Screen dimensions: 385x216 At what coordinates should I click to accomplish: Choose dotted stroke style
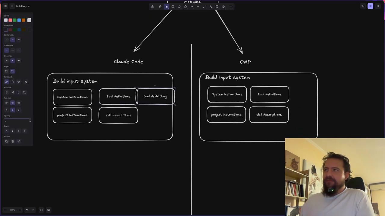coord(19,50)
